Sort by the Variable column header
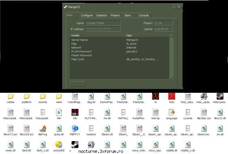 (x=98, y=36)
